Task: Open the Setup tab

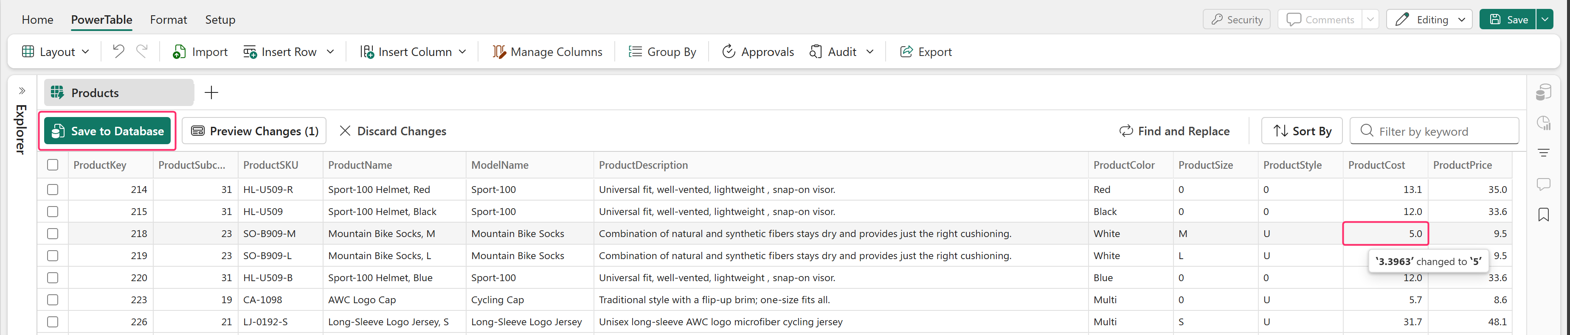Action: coord(220,20)
